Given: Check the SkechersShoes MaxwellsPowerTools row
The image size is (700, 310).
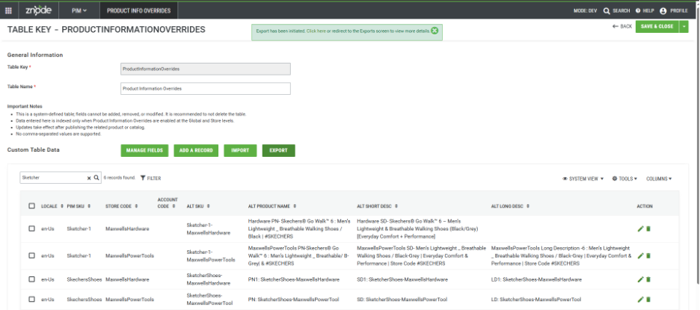Looking at the screenshot, I should [x=31, y=300].
